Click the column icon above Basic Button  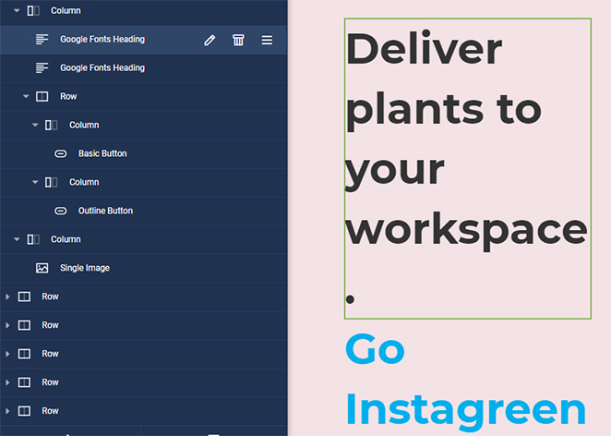(x=51, y=126)
